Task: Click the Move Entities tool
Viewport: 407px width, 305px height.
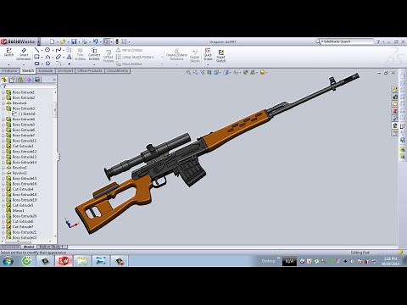Action: (x=129, y=64)
